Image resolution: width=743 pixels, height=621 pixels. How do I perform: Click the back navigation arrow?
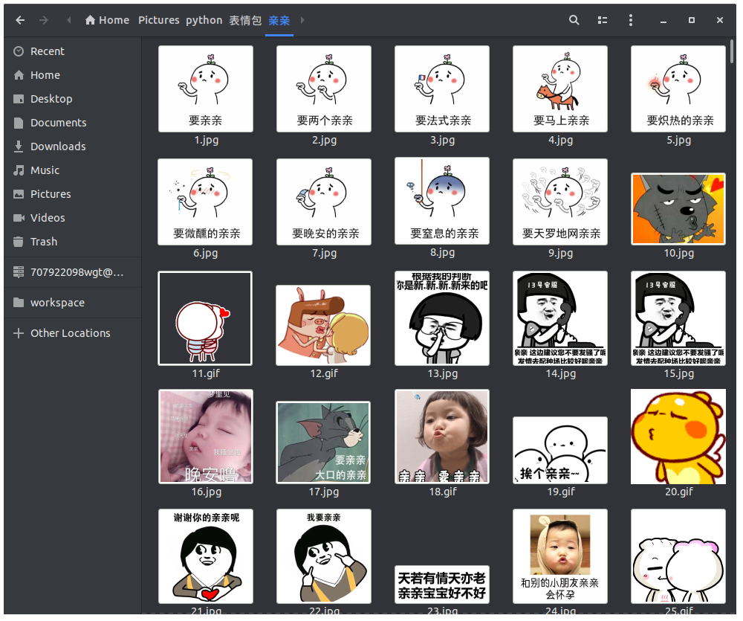point(20,20)
